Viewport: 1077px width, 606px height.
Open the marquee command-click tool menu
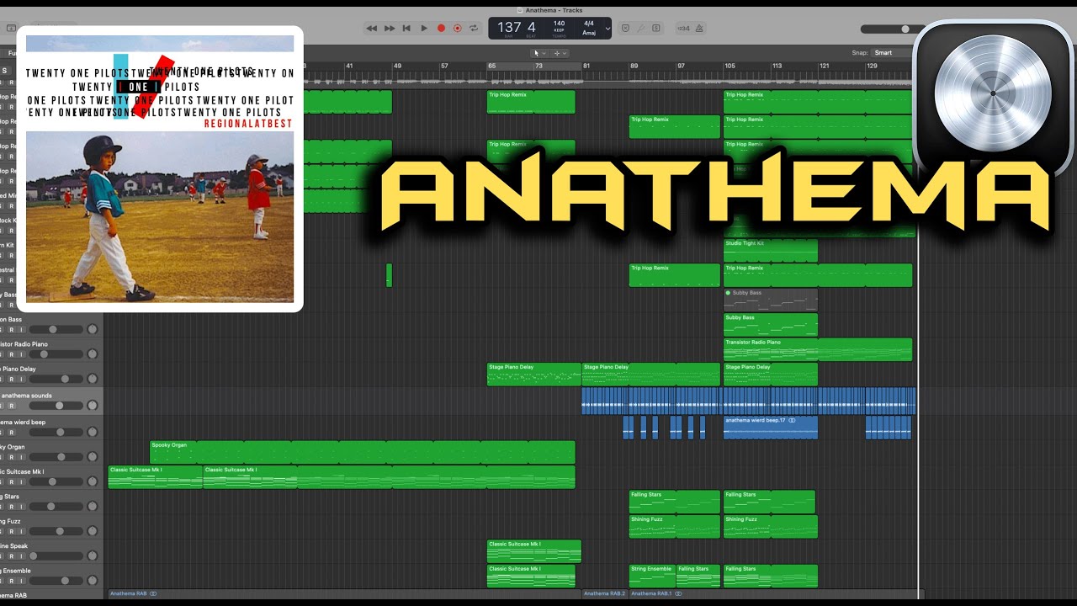tap(560, 53)
